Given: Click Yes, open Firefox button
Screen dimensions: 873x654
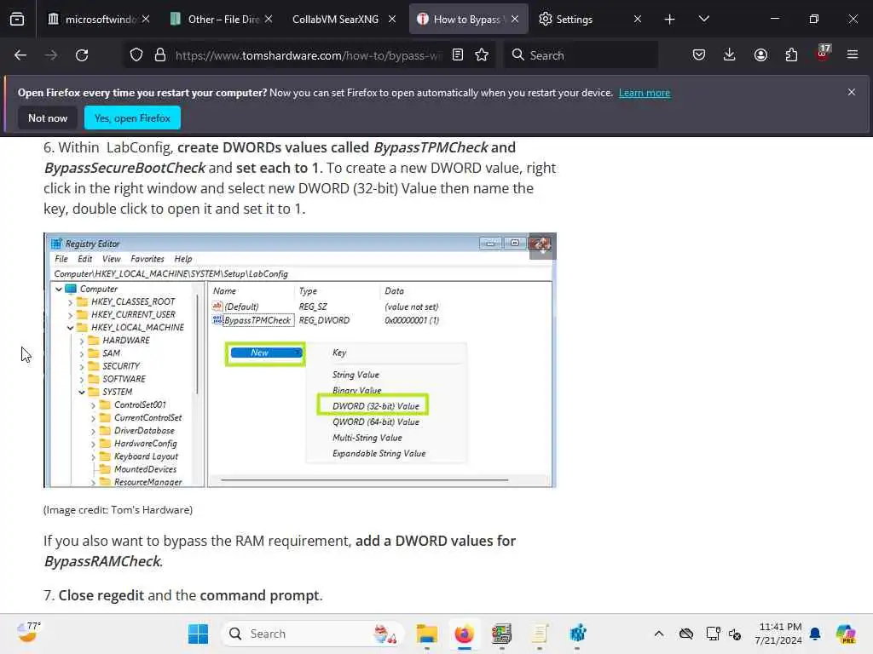Looking at the screenshot, I should click(x=132, y=118).
